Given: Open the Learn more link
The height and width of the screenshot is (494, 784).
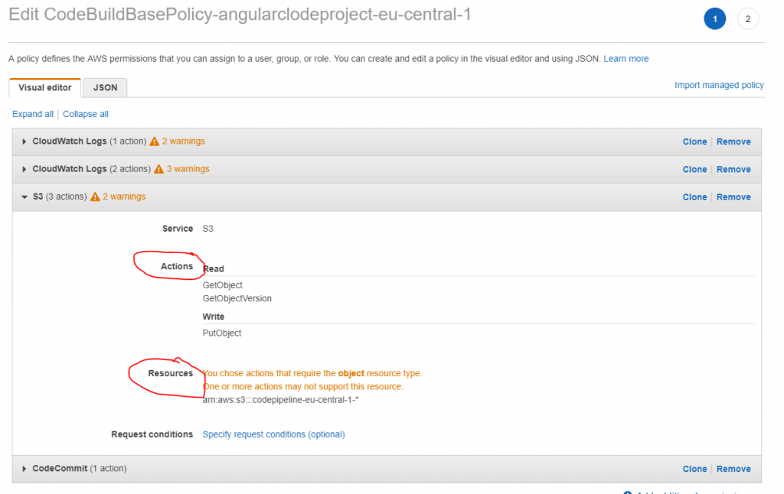Looking at the screenshot, I should pos(626,59).
